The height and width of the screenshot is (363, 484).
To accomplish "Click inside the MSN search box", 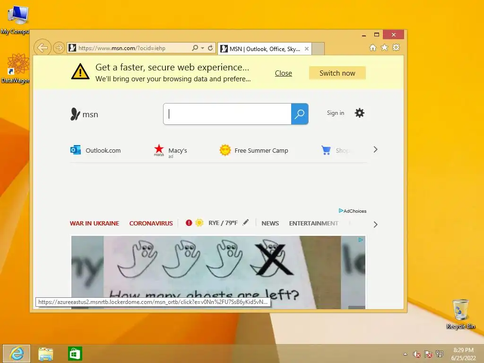I will tap(227, 114).
